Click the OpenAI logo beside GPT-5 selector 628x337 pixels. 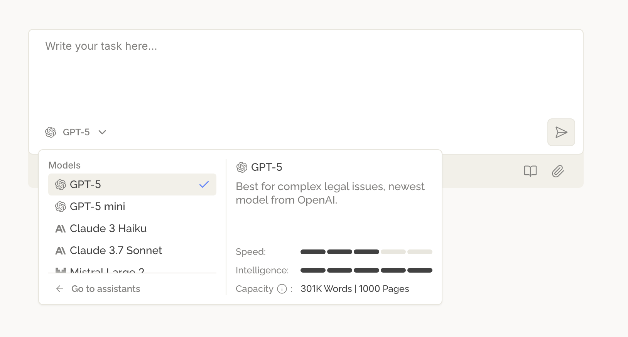click(x=51, y=132)
